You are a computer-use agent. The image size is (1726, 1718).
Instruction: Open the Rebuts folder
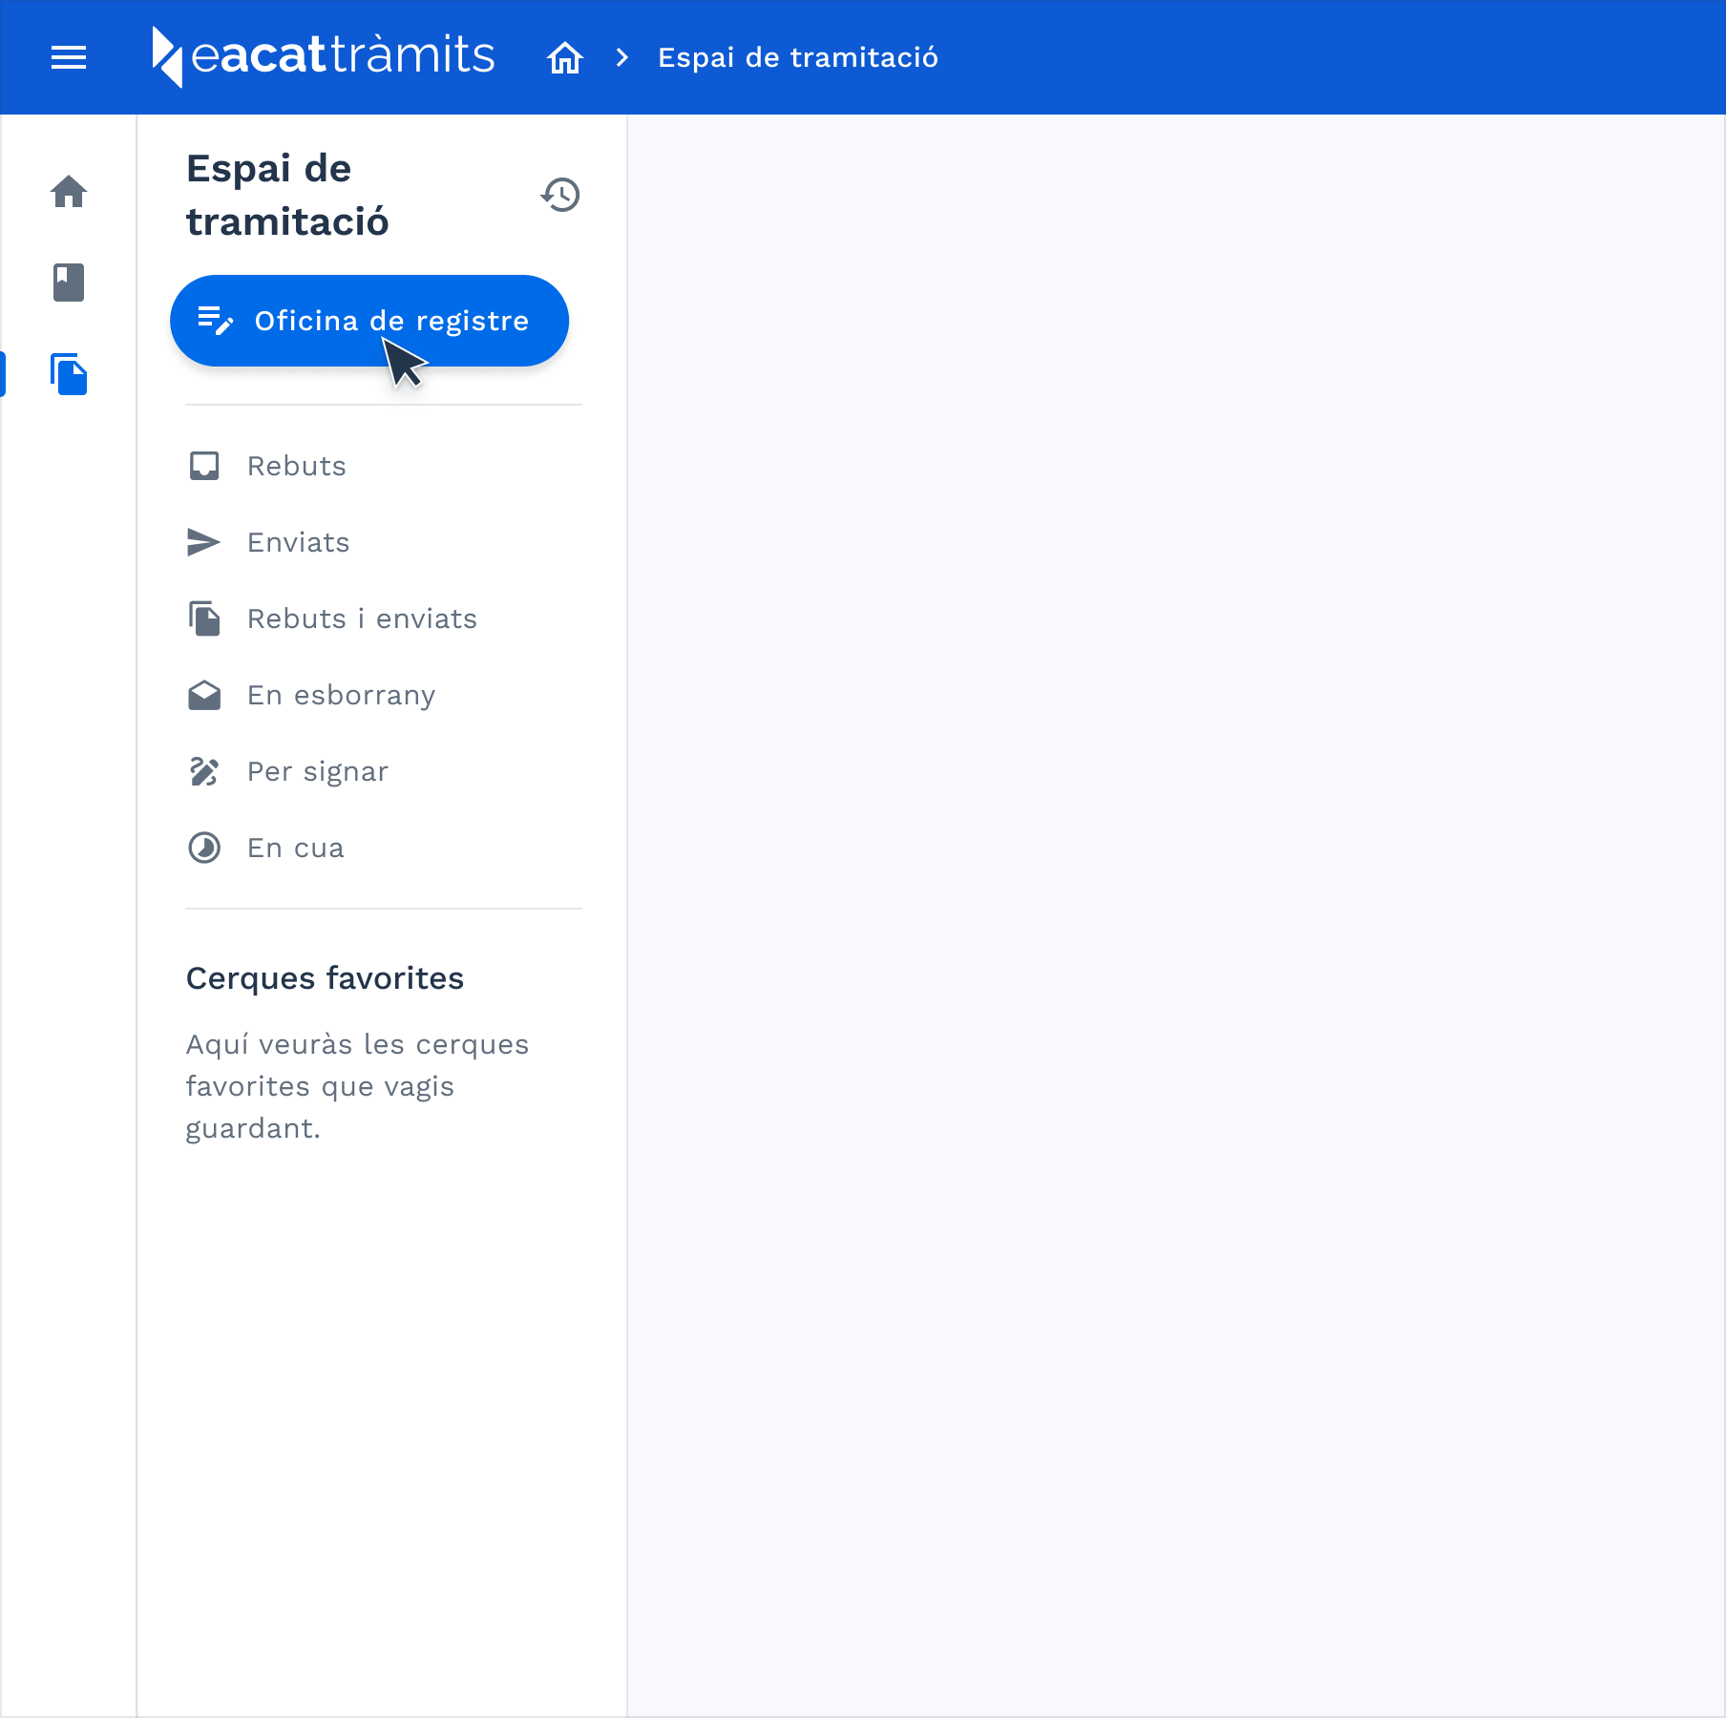coord(296,466)
